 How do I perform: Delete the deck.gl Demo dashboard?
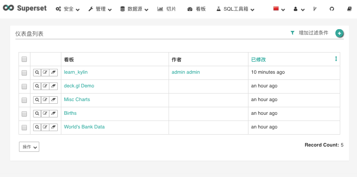[x=53, y=86]
